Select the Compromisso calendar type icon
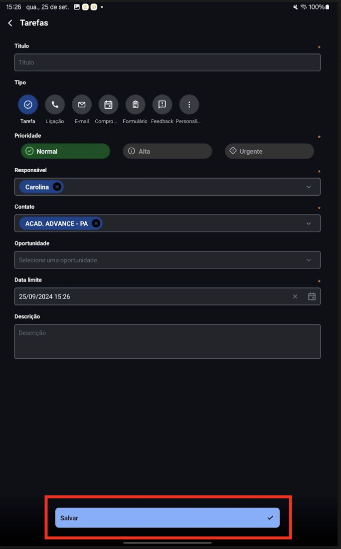 pyautogui.click(x=108, y=104)
